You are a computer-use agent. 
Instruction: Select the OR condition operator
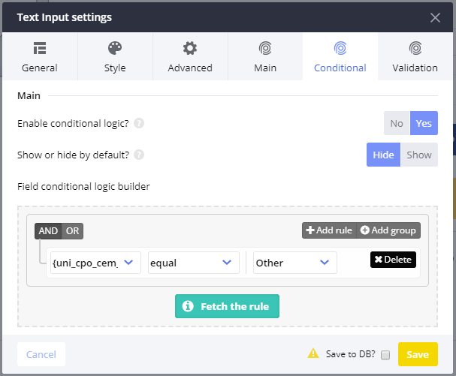72,231
